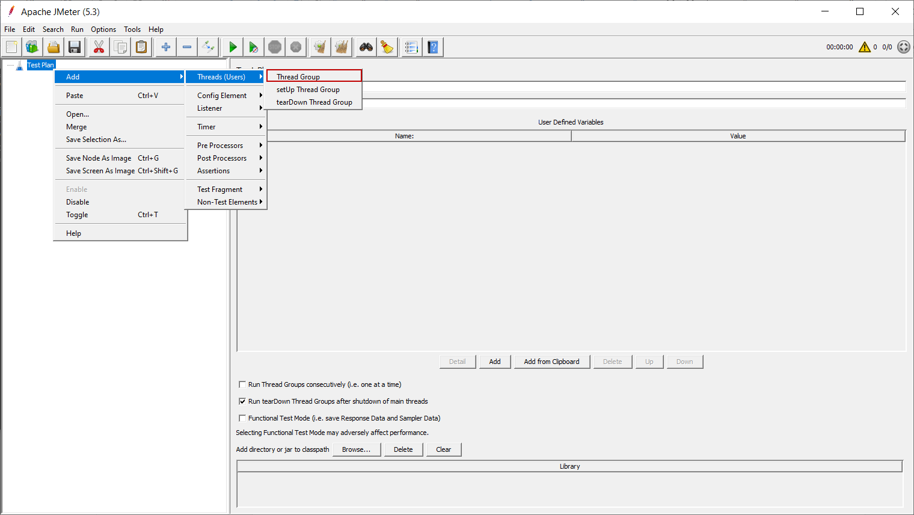This screenshot has height=515, width=914.
Task: Click the yellow warning triangle log icon
Action: pos(865,47)
